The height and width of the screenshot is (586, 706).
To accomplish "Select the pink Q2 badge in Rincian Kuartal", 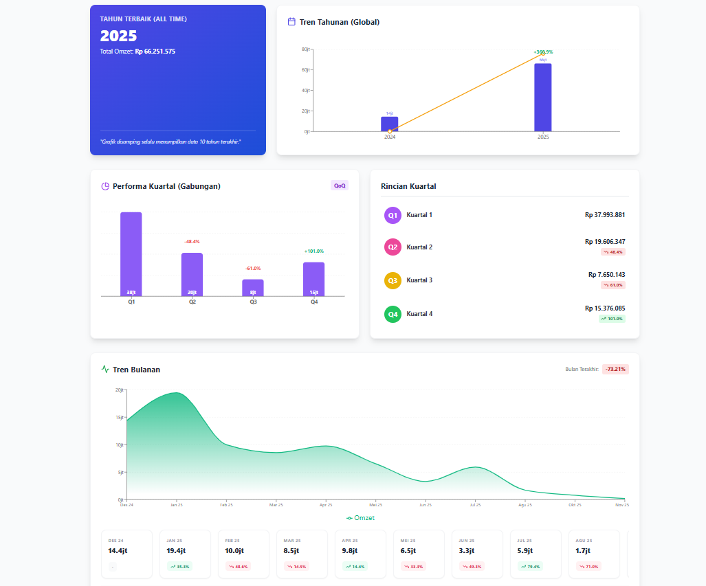I will pos(393,248).
